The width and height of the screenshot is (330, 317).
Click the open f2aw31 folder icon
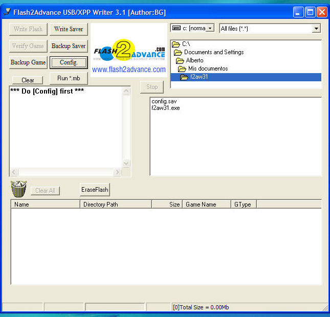(x=184, y=77)
